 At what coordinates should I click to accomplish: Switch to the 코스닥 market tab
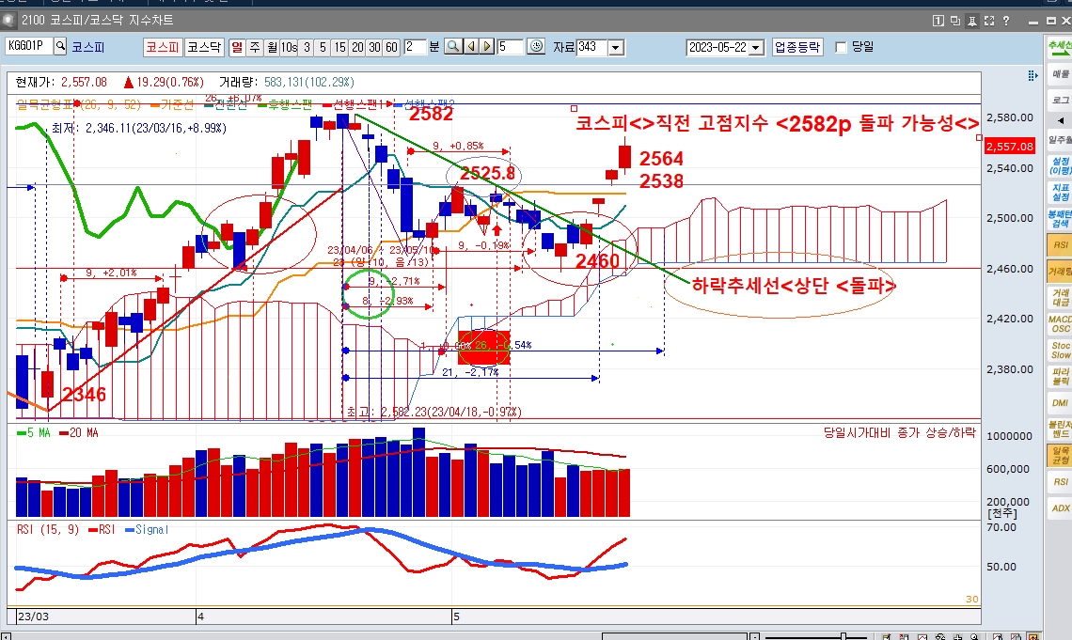pos(204,47)
